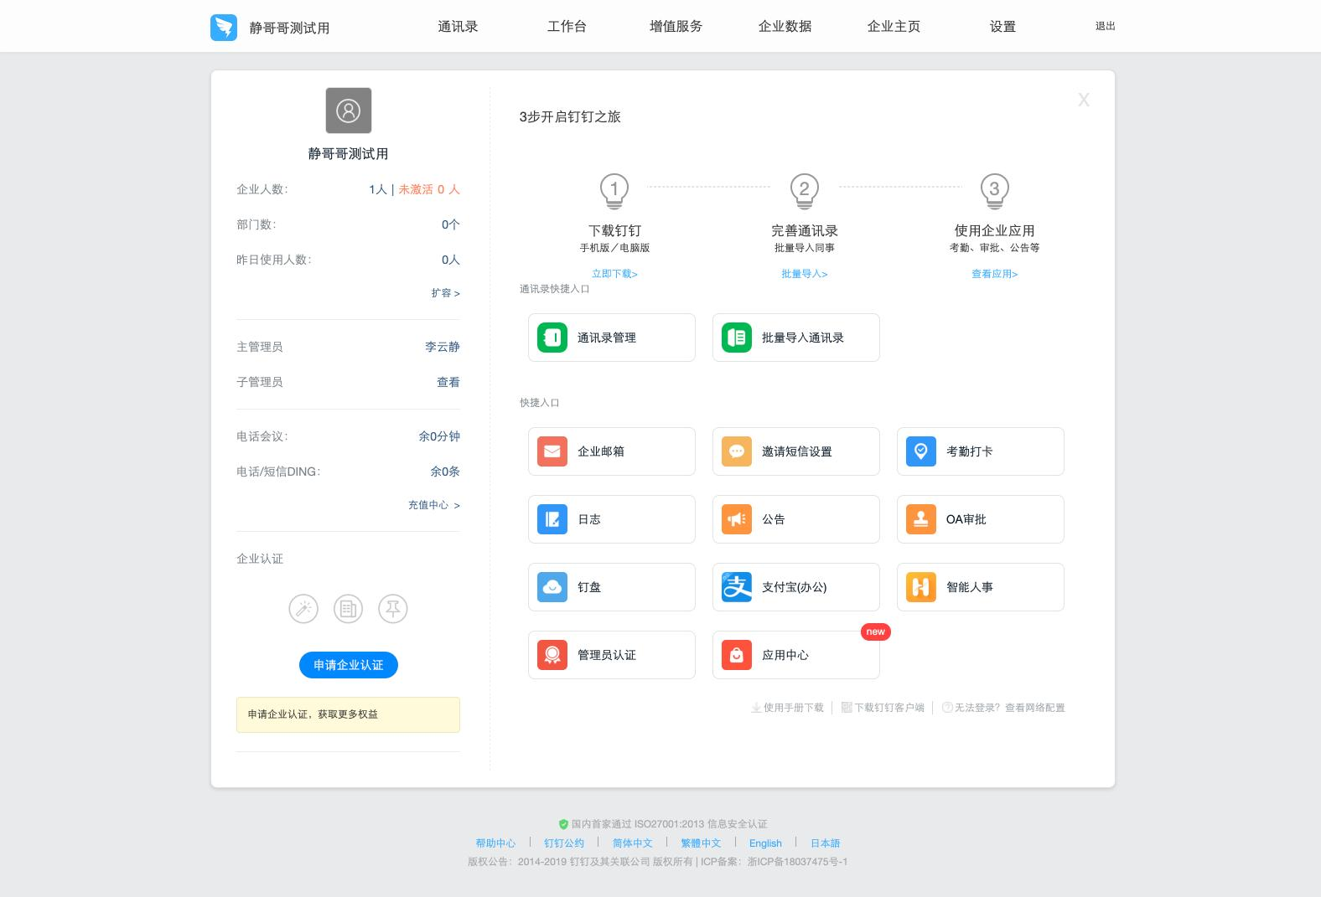Open the 通讯录 navigation tab
This screenshot has height=897, width=1321.
(458, 27)
